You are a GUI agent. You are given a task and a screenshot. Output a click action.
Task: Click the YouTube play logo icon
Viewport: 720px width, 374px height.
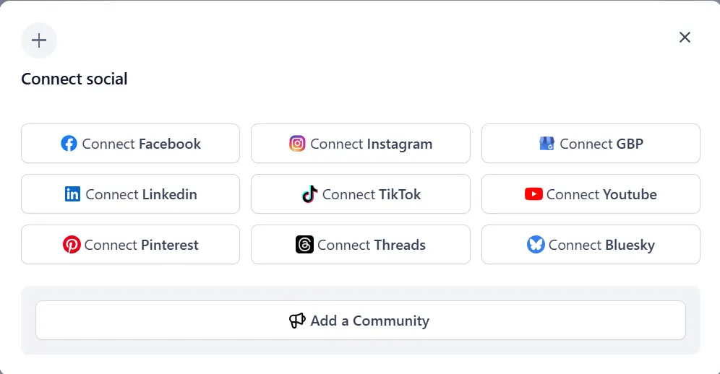coord(533,194)
